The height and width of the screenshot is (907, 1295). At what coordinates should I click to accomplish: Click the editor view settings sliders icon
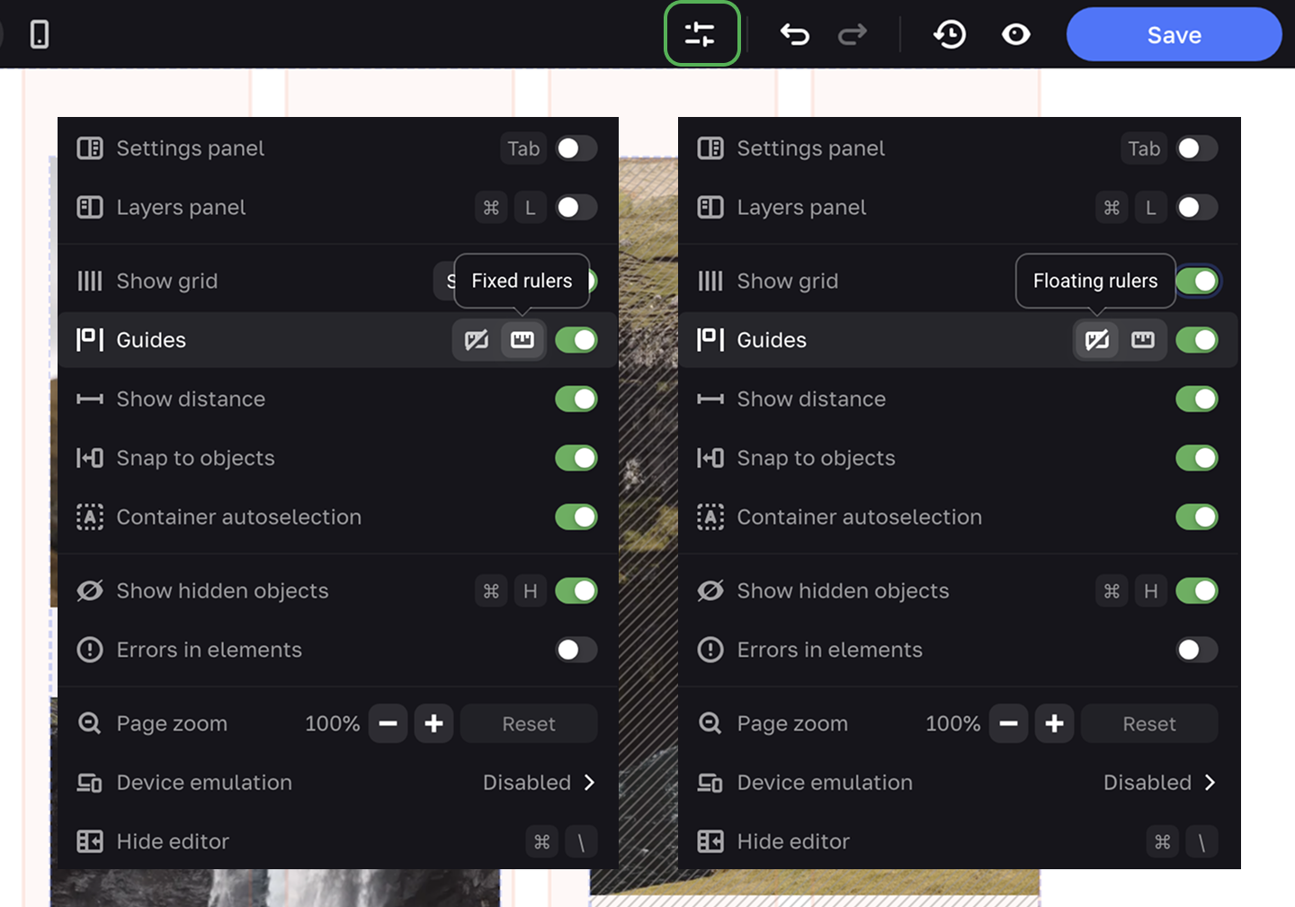tap(701, 35)
